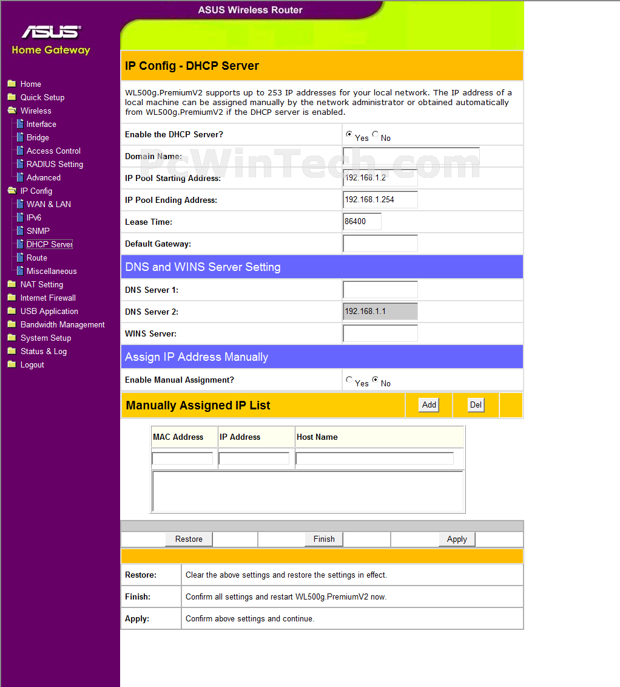Open the Home menu item
This screenshot has height=687, width=620.
click(30, 84)
